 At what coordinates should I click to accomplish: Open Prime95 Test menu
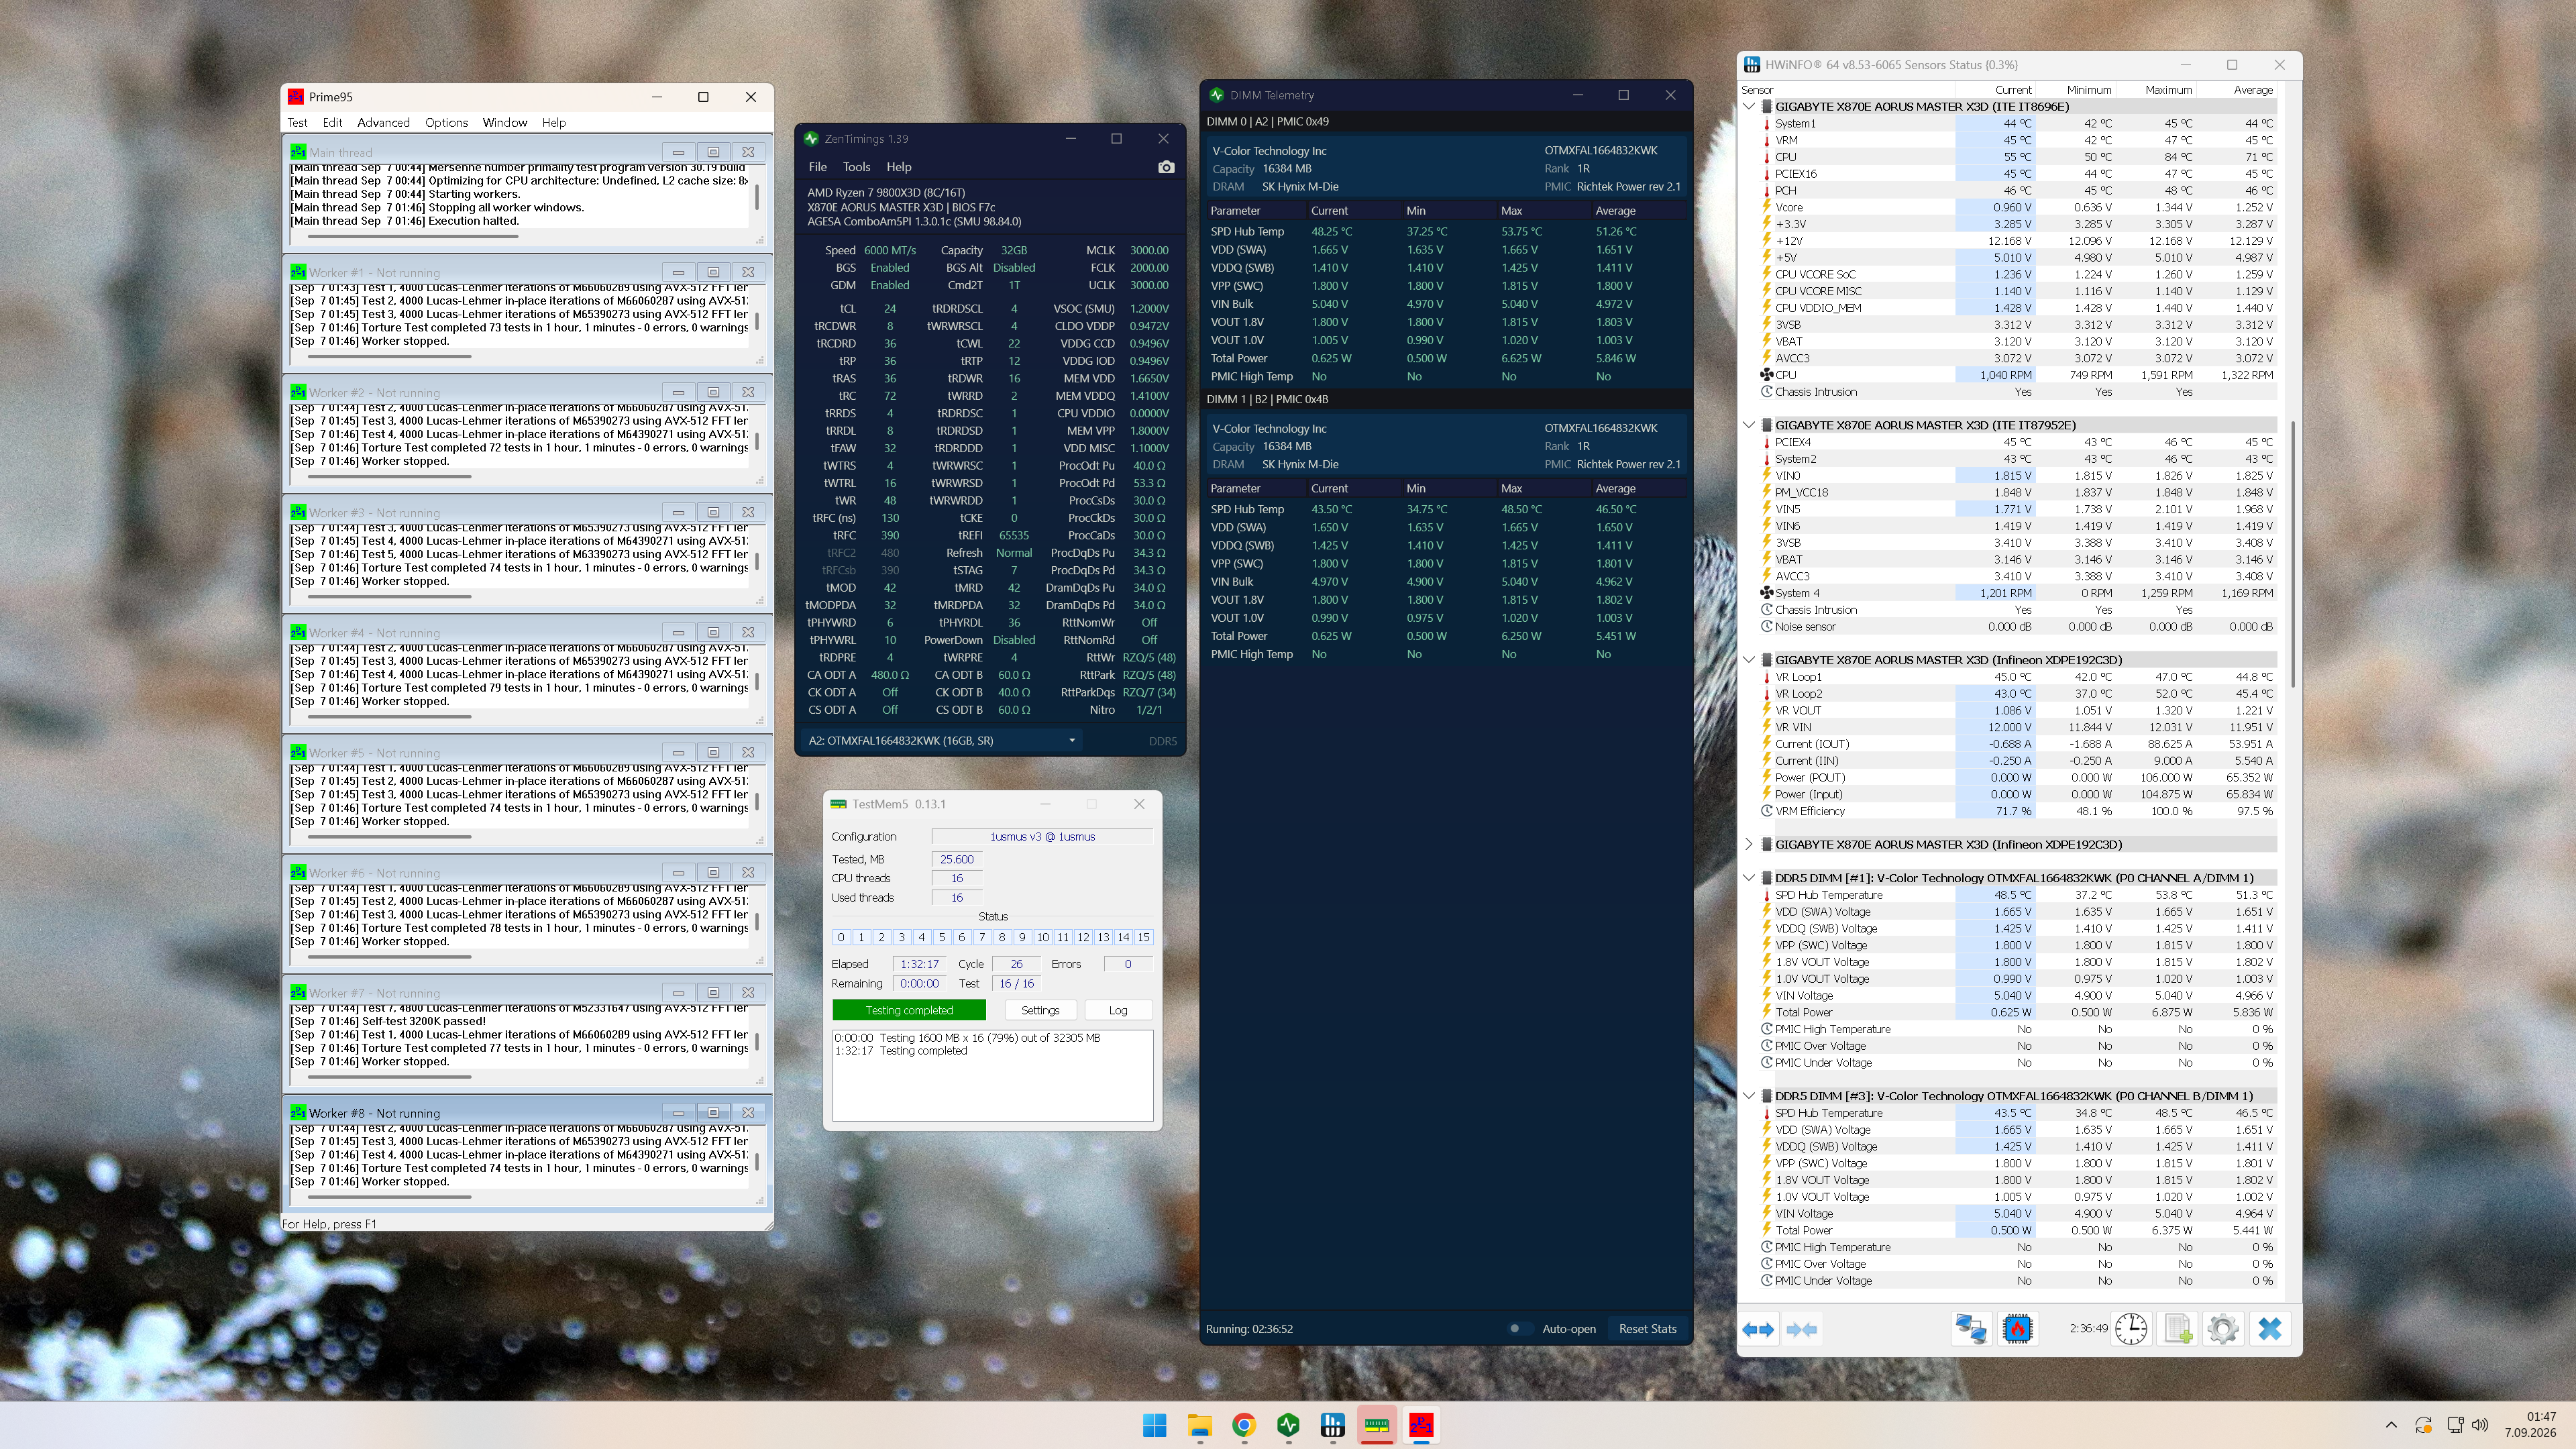point(298,123)
